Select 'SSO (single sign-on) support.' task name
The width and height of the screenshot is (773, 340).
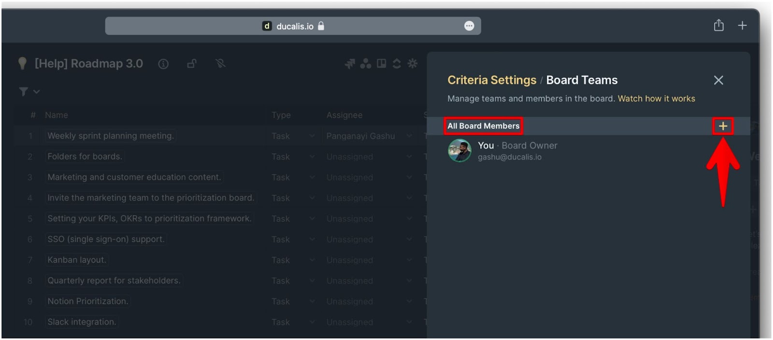[x=106, y=240]
